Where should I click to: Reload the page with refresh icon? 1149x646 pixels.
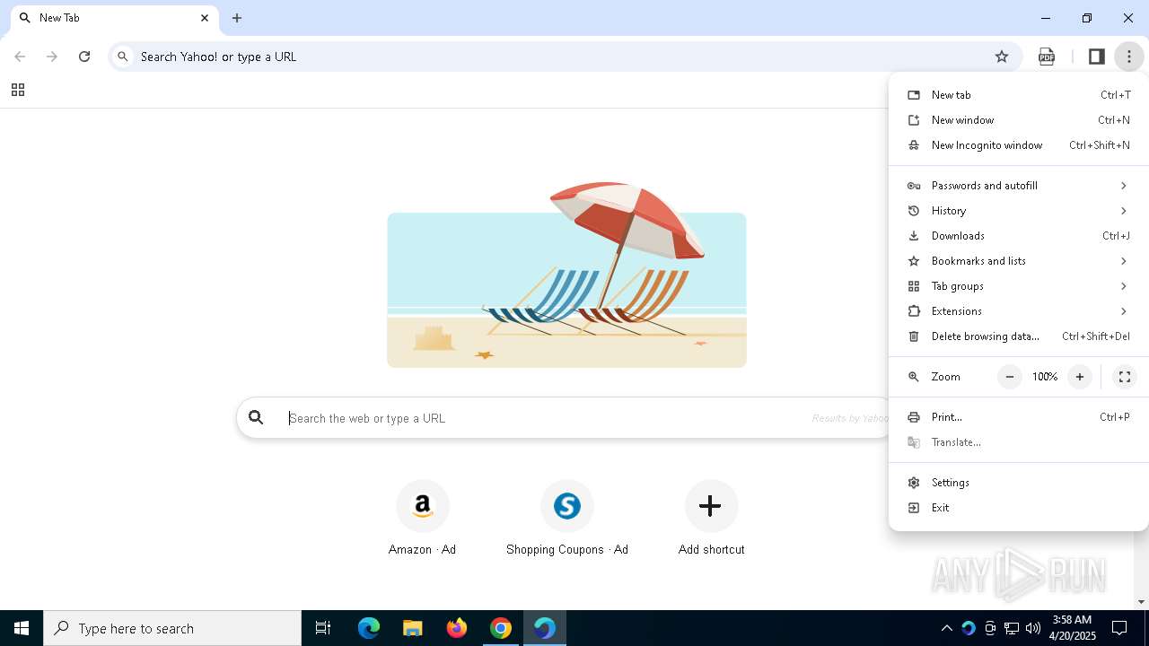(84, 57)
